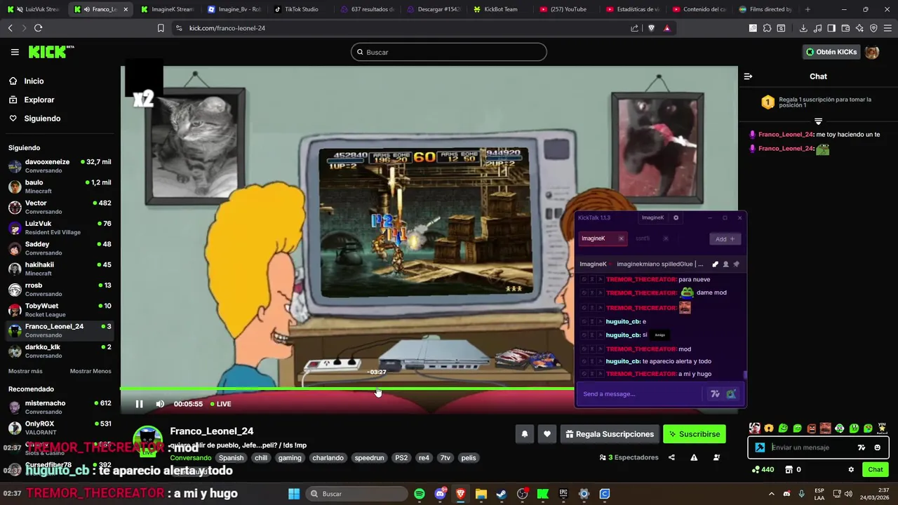Open LuizVuk channel in sidebar
Screen dimensions: 898x505
pos(60,228)
